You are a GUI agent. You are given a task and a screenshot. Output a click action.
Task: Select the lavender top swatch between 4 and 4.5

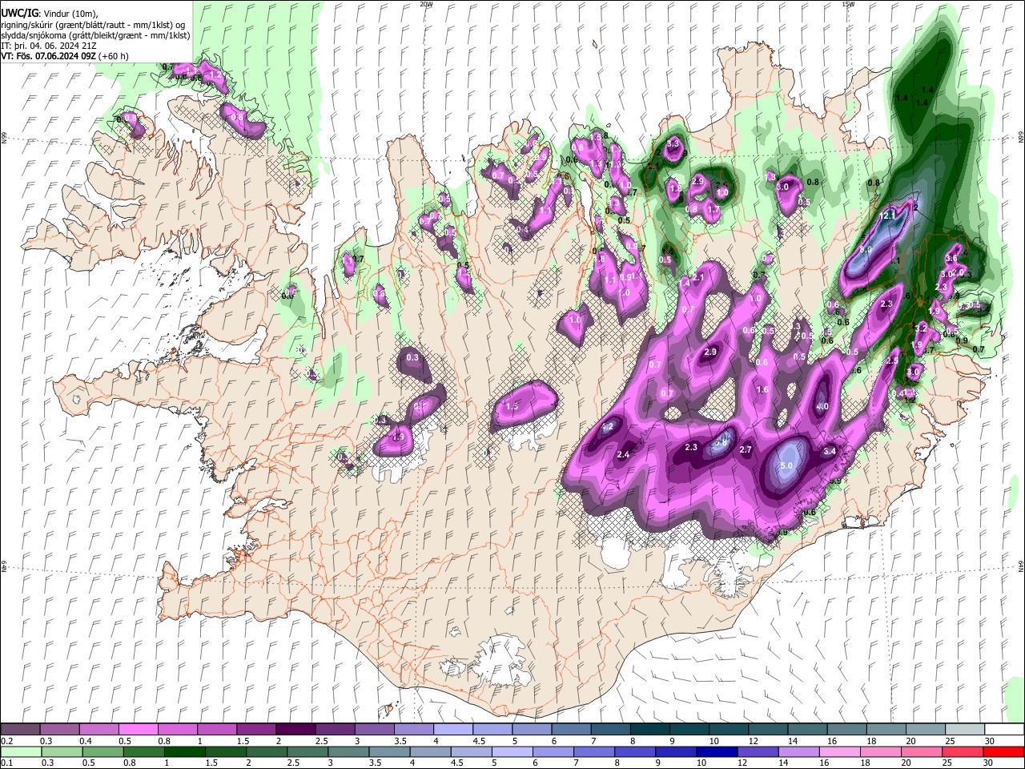coord(452,729)
